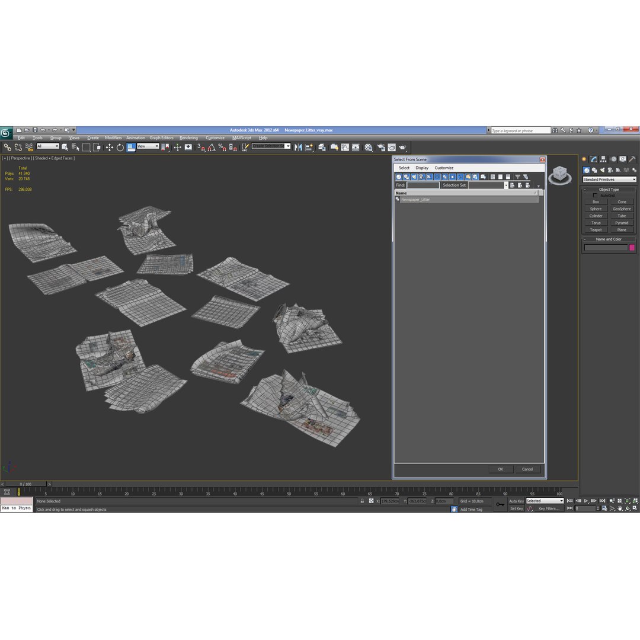Open the reference coordinate system 'View' dropdown
This screenshot has height=640, width=640.
click(x=148, y=146)
